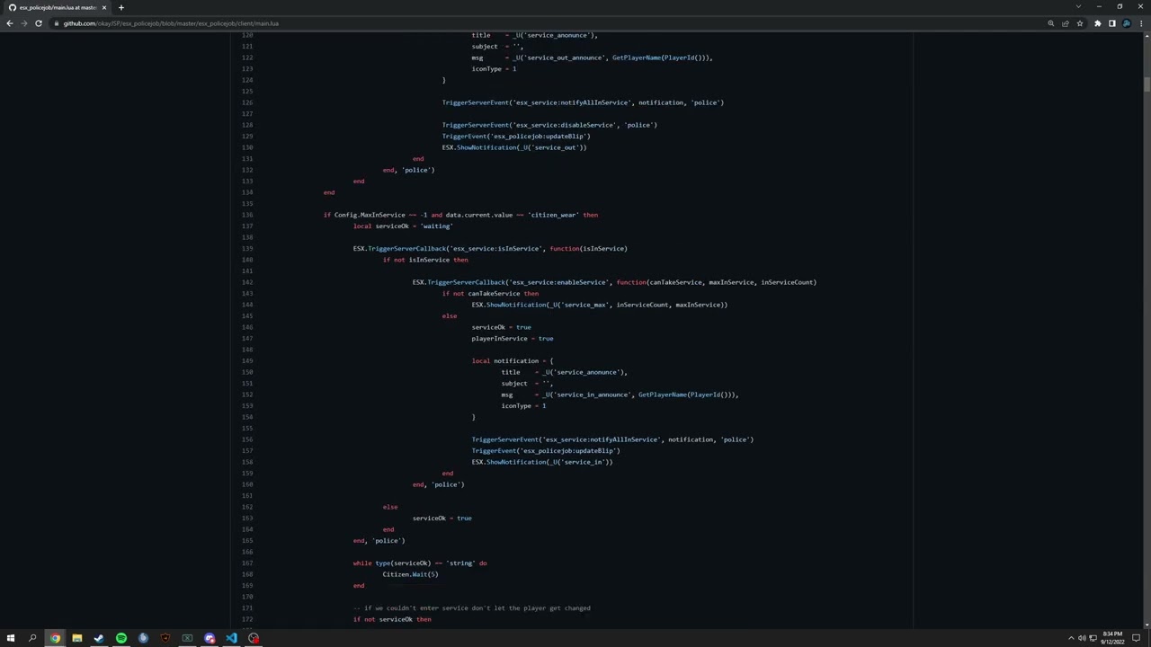Click the browser forward arrow
1151x647 pixels.
pos(23,23)
